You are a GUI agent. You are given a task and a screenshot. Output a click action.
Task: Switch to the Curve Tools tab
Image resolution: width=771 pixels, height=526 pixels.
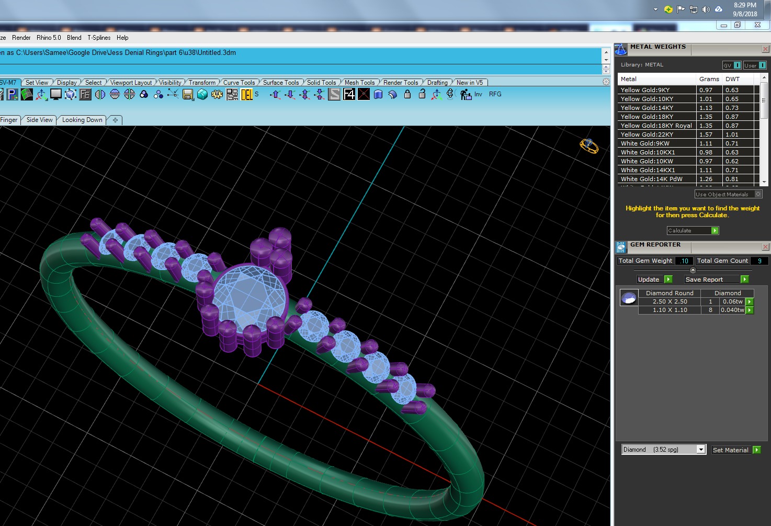[x=239, y=83]
